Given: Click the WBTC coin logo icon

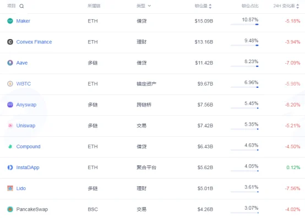Looking at the screenshot, I should 10,83.
